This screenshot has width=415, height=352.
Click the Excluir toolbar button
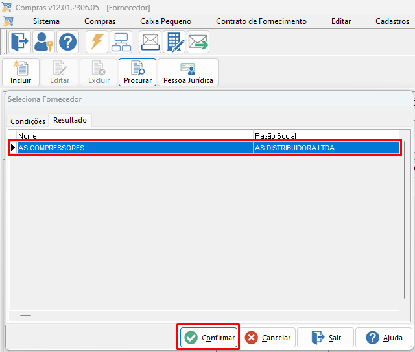pos(99,72)
